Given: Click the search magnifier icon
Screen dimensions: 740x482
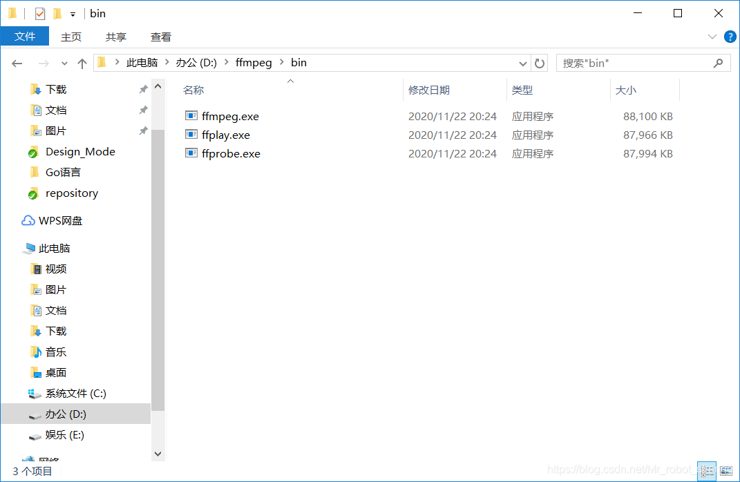Looking at the screenshot, I should pos(719,64).
